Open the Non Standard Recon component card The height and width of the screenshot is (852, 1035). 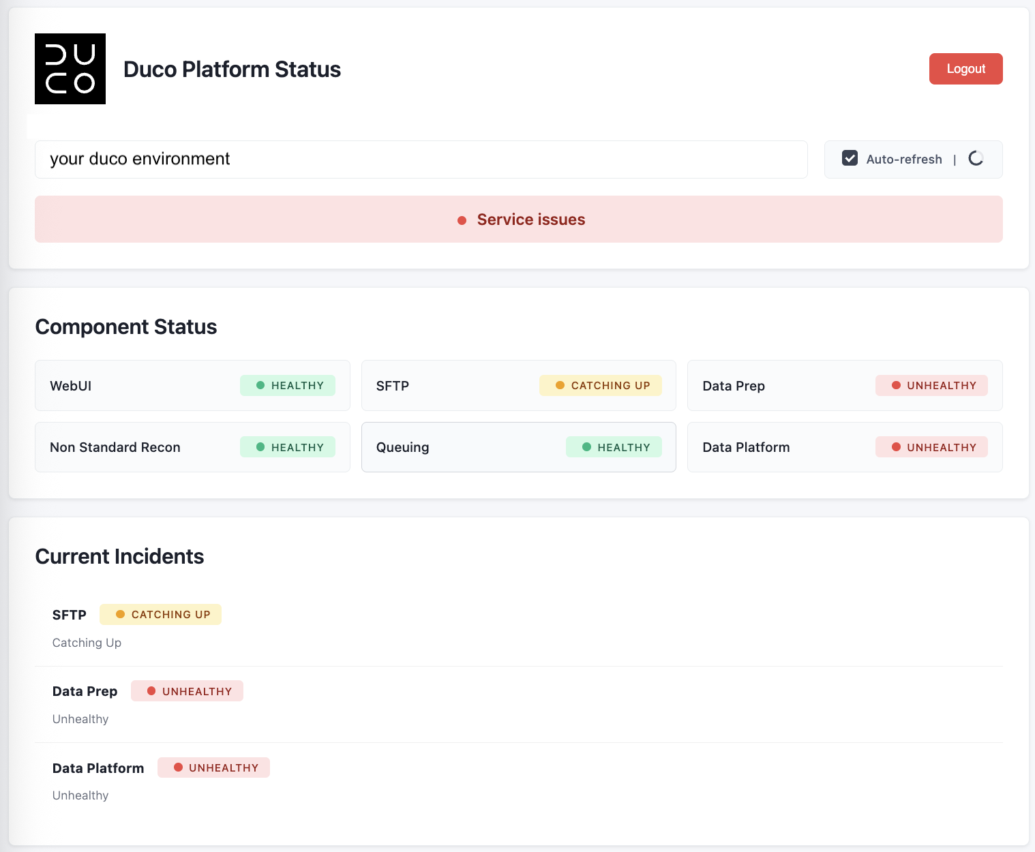[x=192, y=447]
